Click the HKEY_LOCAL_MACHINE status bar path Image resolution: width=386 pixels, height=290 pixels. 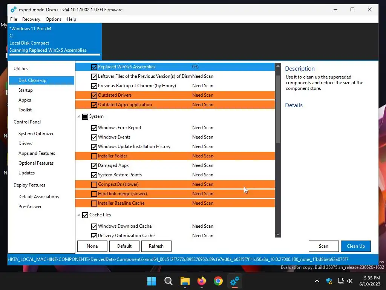tap(178, 259)
